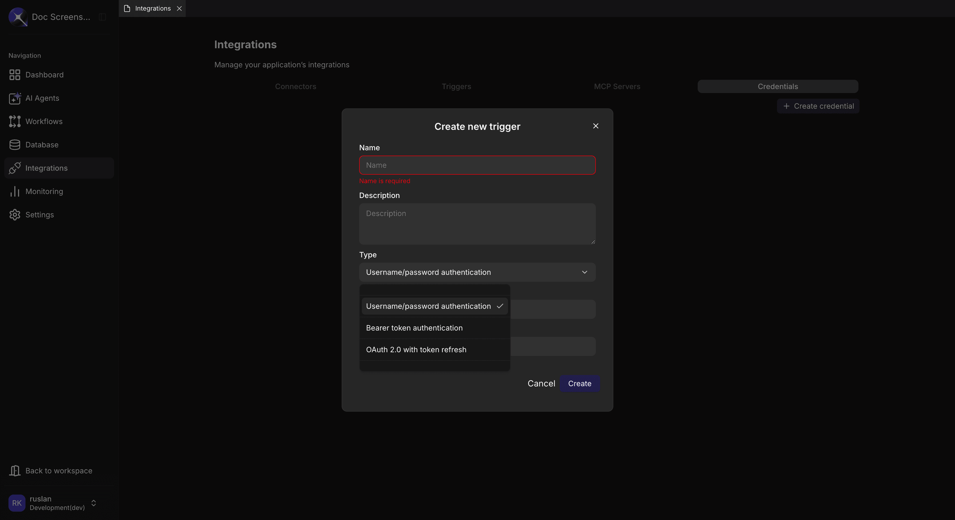The width and height of the screenshot is (955, 520).
Task: Open Workflows via its sidebar icon
Action: pos(15,121)
